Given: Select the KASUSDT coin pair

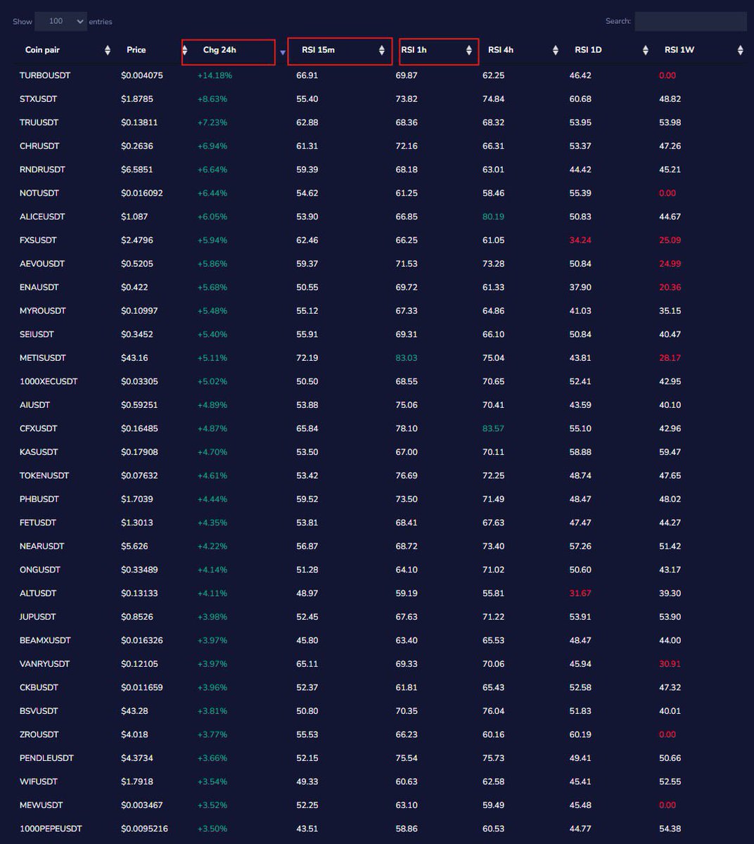Looking at the screenshot, I should [39, 452].
